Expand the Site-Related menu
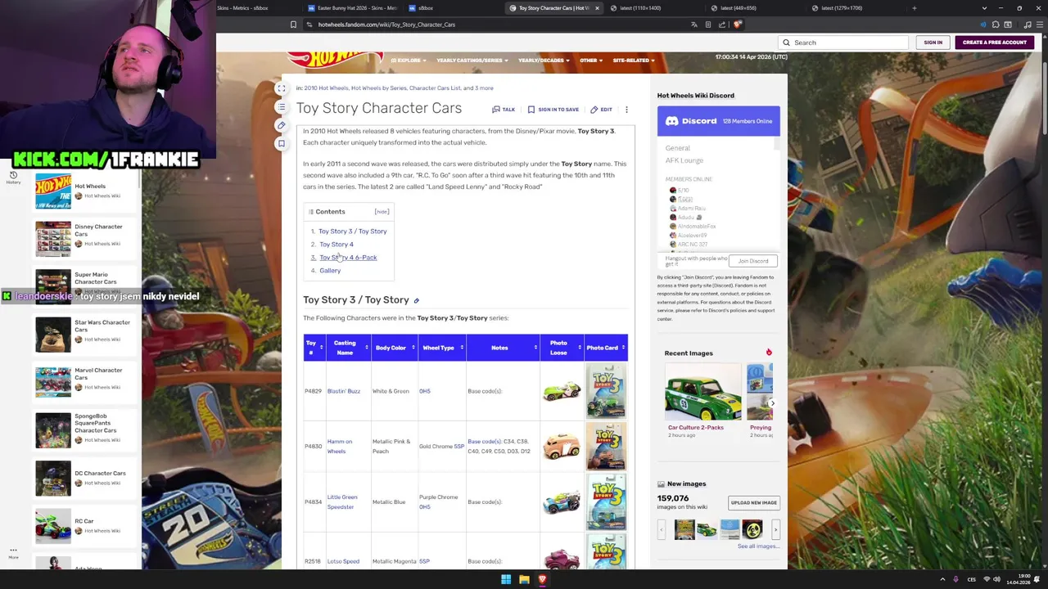The height and width of the screenshot is (589, 1048). 633,61
